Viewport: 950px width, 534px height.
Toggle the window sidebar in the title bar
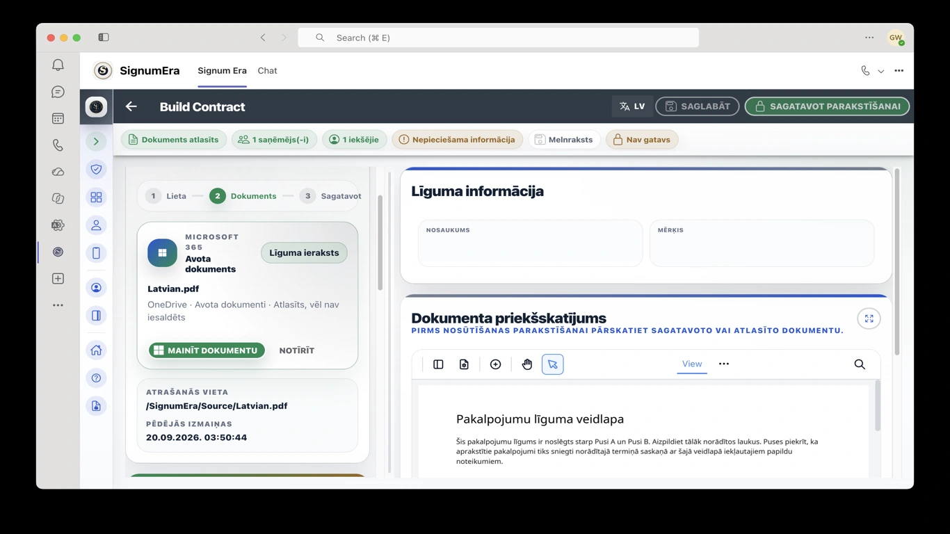104,38
